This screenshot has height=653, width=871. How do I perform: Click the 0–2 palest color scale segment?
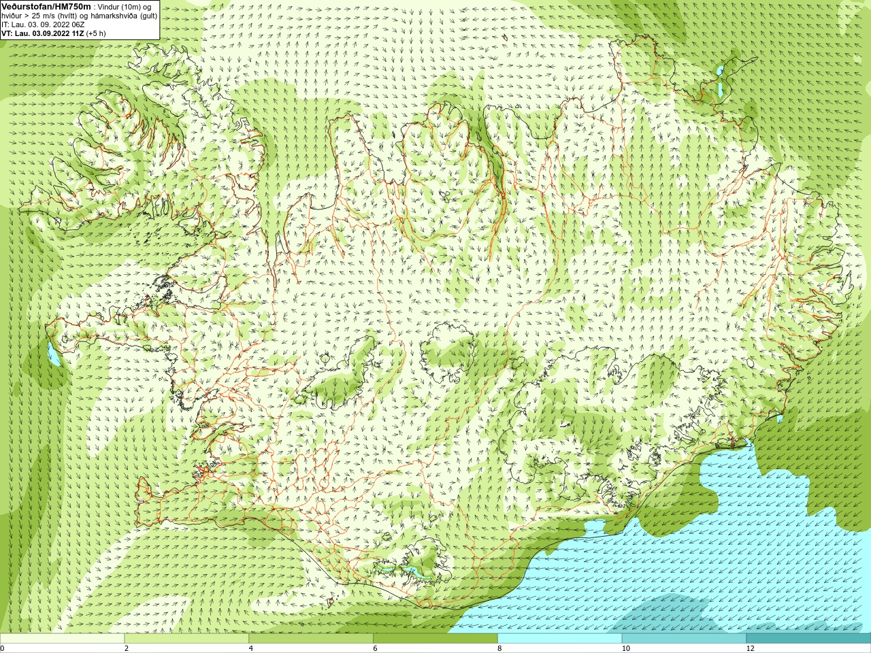pos(63,639)
